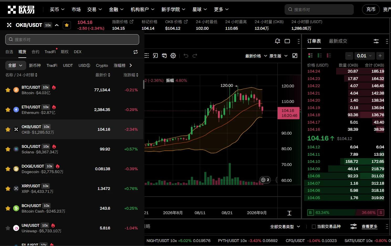The image size is (391, 246).
Task: Click the 充币 deposit button
Action: (371, 9)
